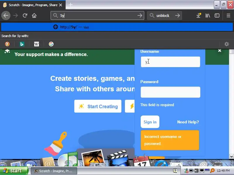Search 5y with Bing
234x175 pixels.
click(x=22, y=44)
